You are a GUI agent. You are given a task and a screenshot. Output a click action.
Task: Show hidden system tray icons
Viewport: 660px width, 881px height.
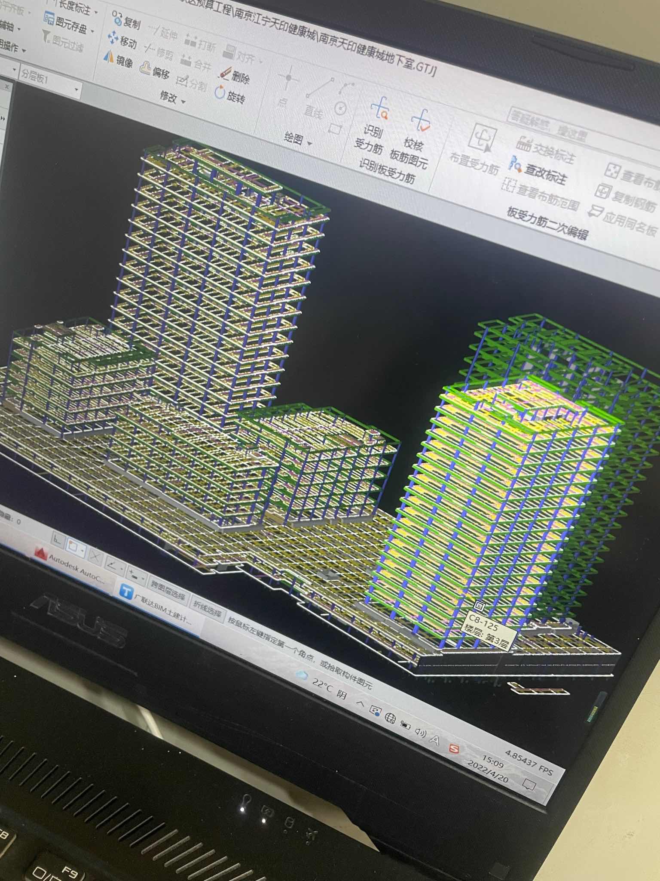[x=360, y=703]
